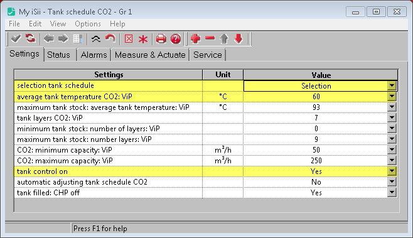
Task: Minimize the My iSii window
Action: pyautogui.click(x=355, y=12)
